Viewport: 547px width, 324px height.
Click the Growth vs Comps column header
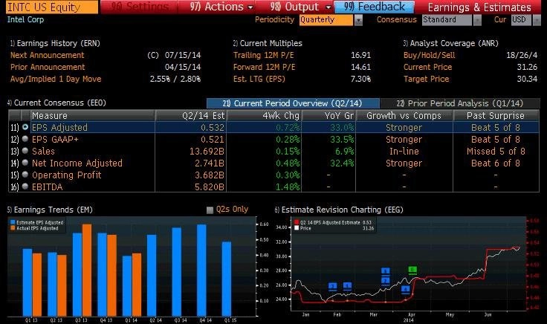click(404, 115)
